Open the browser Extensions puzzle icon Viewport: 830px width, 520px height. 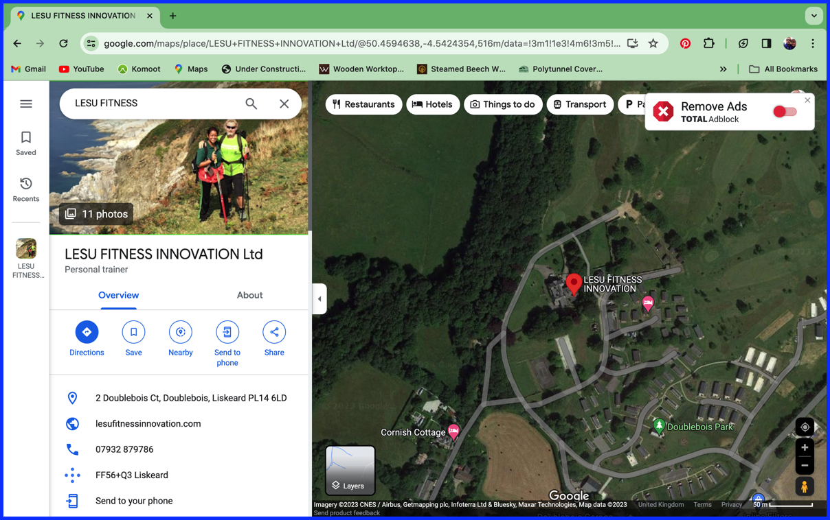pos(709,43)
